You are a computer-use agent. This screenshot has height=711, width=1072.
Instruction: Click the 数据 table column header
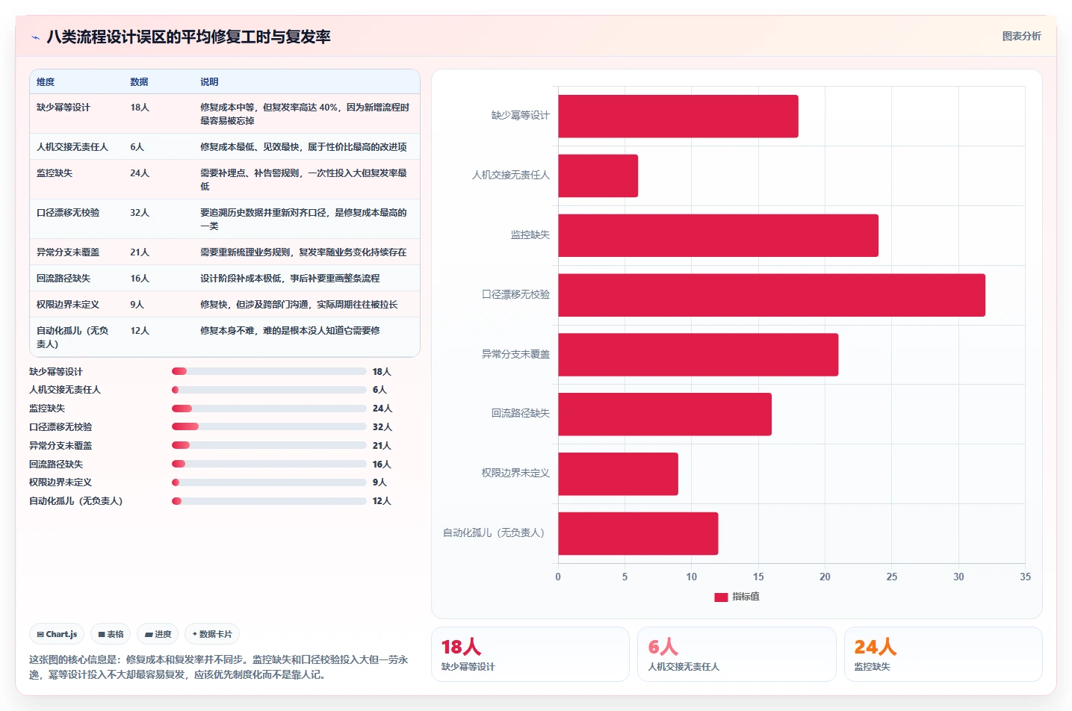pyautogui.click(x=139, y=82)
